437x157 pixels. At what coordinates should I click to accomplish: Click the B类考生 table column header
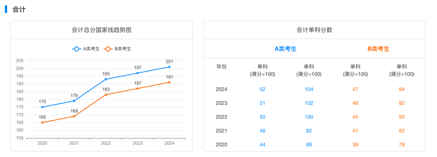(x=378, y=49)
